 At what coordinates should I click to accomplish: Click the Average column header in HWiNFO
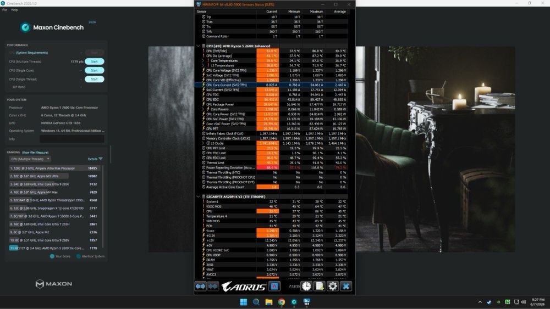340,12
